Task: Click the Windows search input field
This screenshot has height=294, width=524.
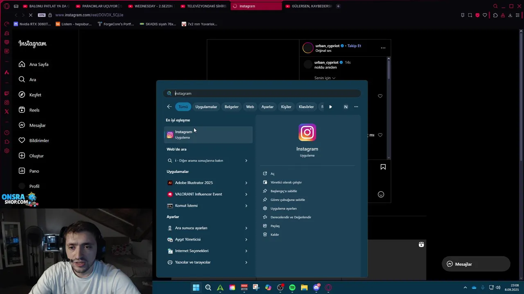Action: click(262, 94)
